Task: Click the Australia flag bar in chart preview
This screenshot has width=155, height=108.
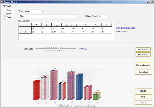Action: point(80,87)
